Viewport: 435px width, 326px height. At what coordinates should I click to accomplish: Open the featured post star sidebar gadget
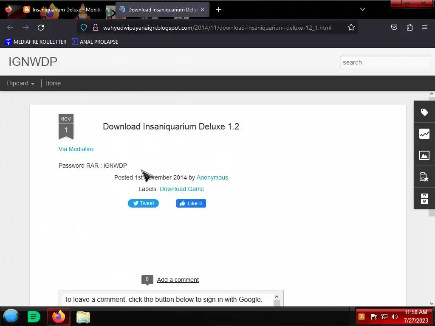424,177
